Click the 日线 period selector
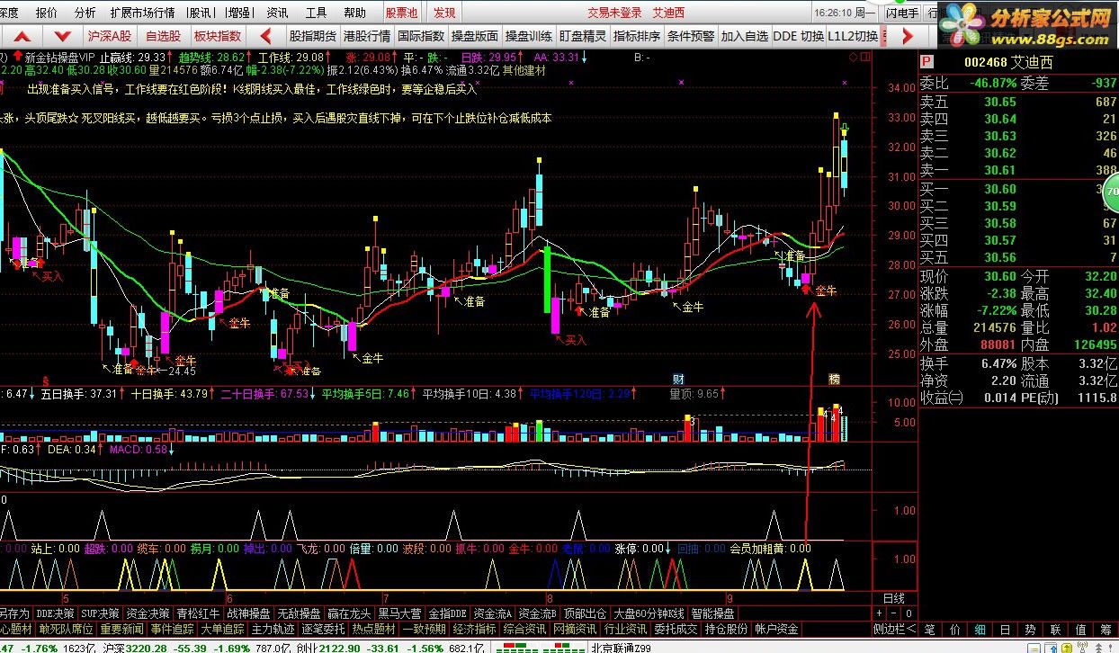The image size is (1119, 653). click(893, 598)
